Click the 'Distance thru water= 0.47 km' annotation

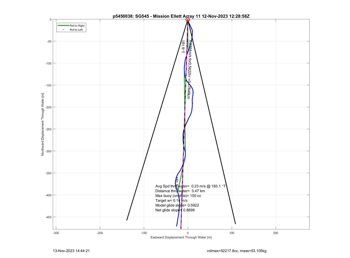click(x=180, y=191)
